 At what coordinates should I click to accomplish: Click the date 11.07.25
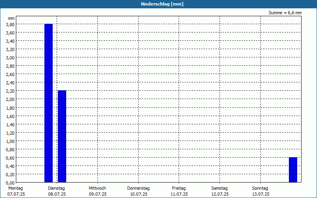pyautogui.click(x=179, y=194)
